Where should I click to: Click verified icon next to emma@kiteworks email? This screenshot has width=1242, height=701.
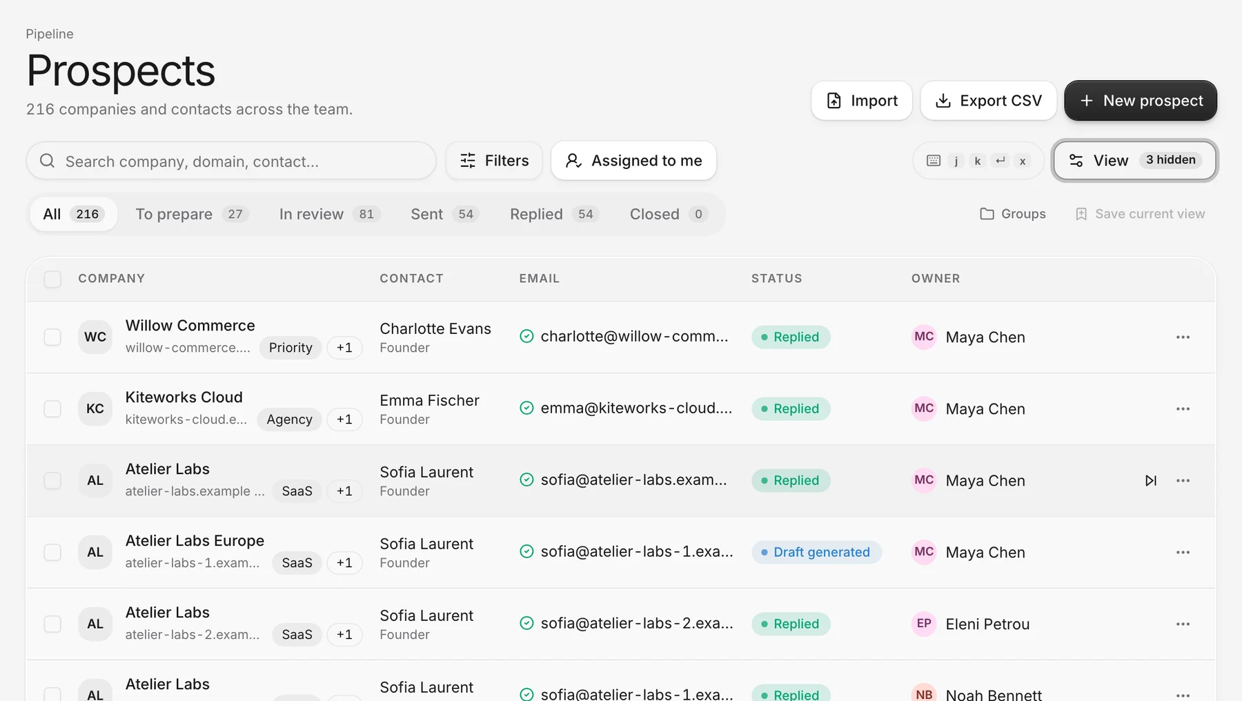[526, 408]
